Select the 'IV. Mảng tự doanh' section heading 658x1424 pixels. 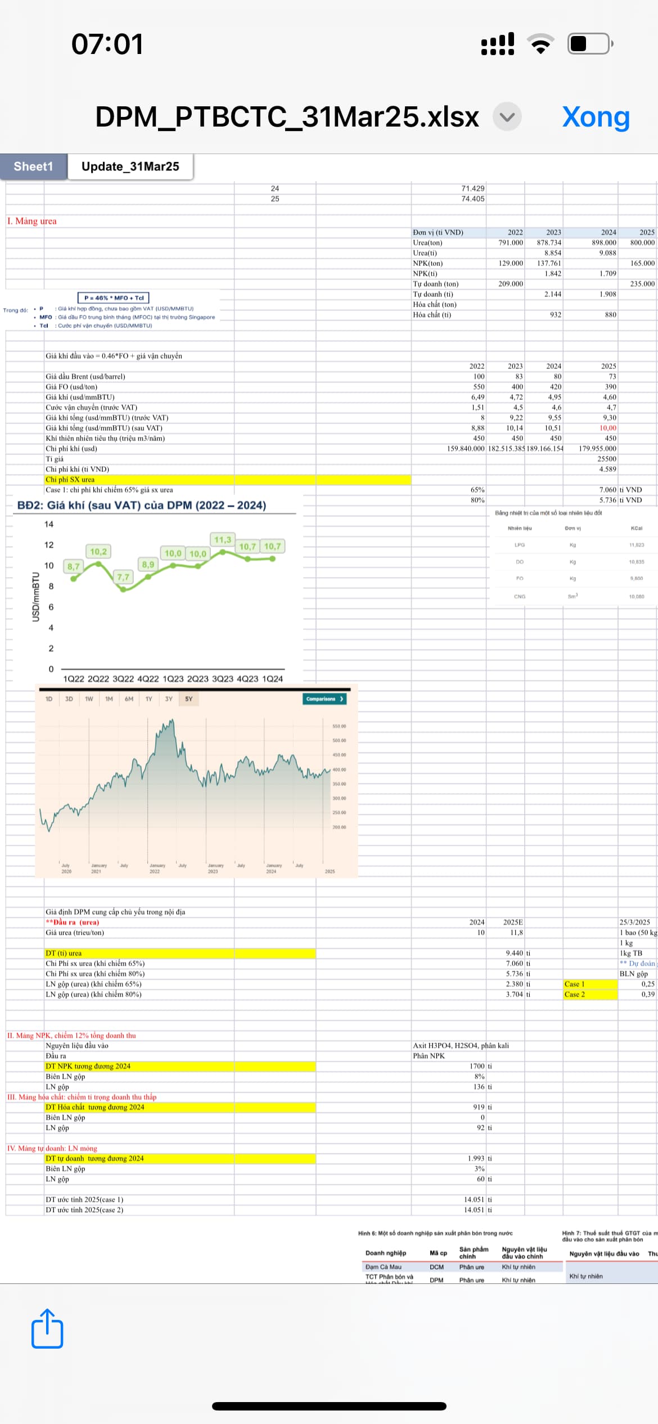point(52,1148)
